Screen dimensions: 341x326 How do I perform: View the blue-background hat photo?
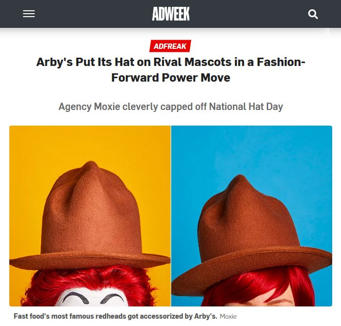click(x=251, y=216)
